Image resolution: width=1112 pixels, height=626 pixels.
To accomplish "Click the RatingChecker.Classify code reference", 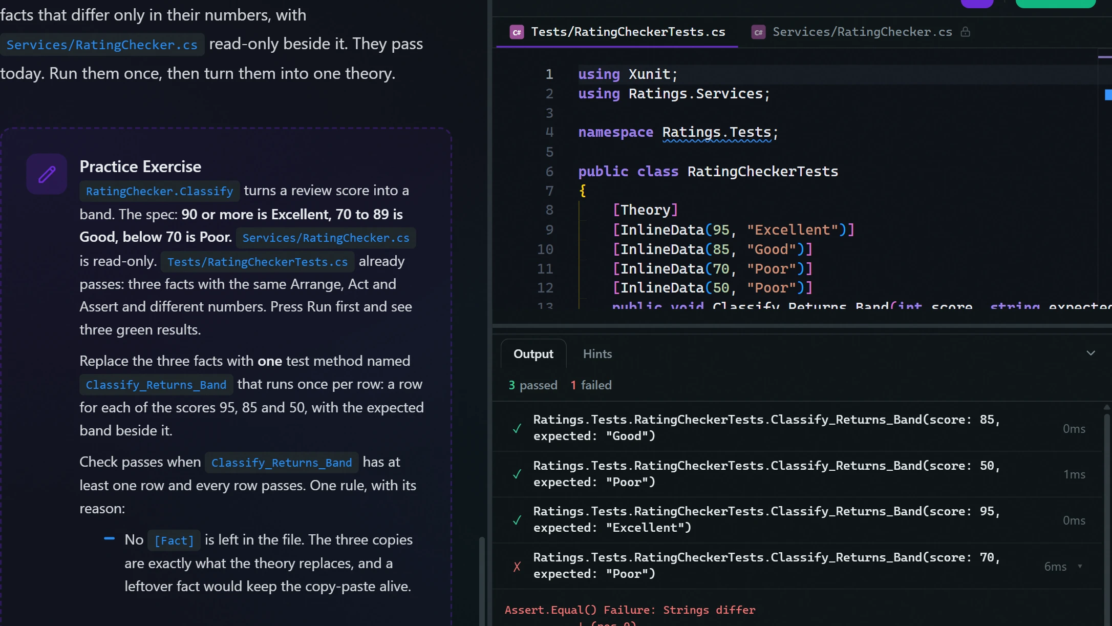I will pos(159,191).
